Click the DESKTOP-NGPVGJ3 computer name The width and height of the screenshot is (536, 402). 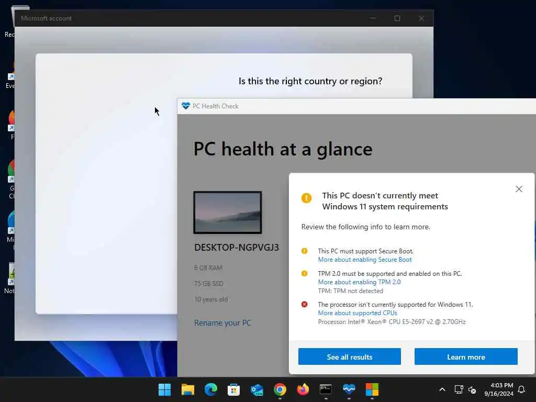tap(237, 248)
